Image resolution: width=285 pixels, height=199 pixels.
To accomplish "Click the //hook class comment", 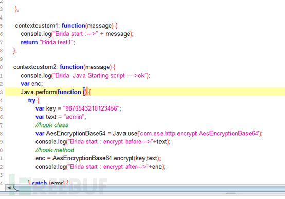I will point(52,125).
